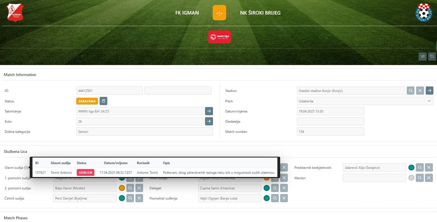Click the empty Gledatelja input field
Image resolution: width=437 pixels, height=222 pixels.
331,121
